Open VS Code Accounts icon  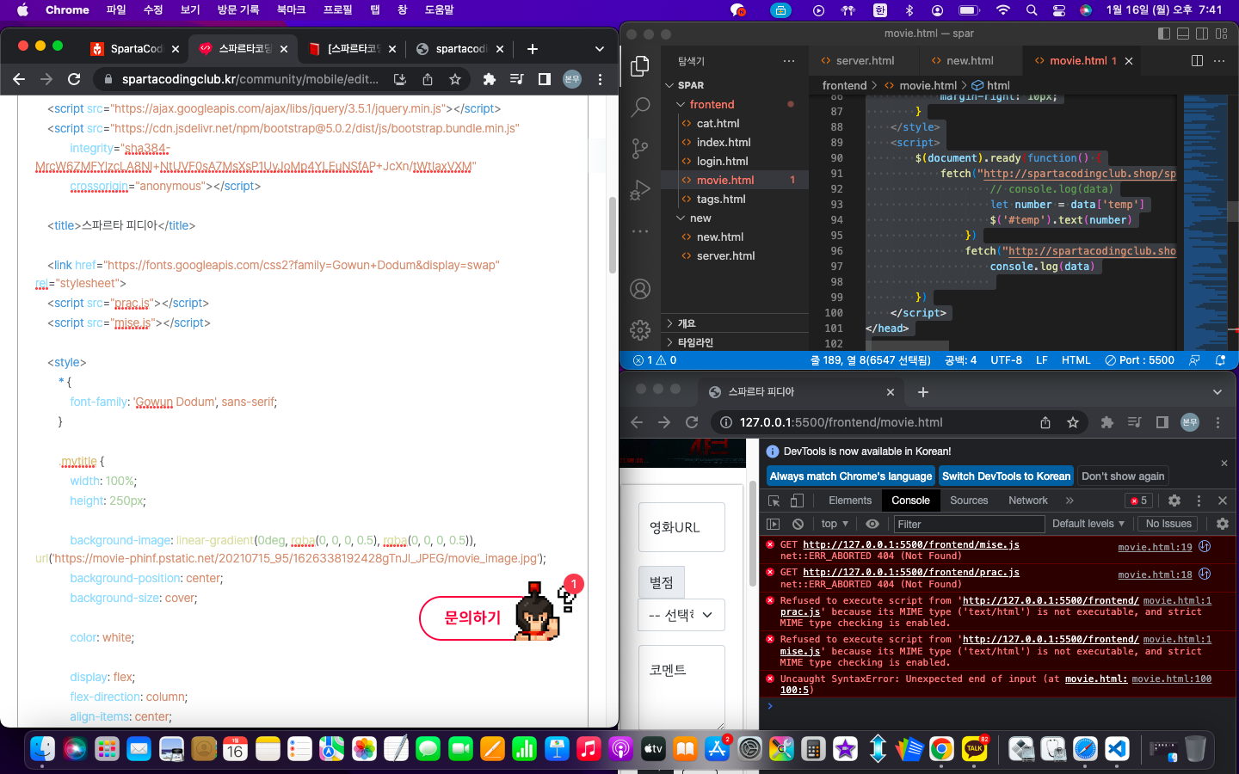[640, 289]
